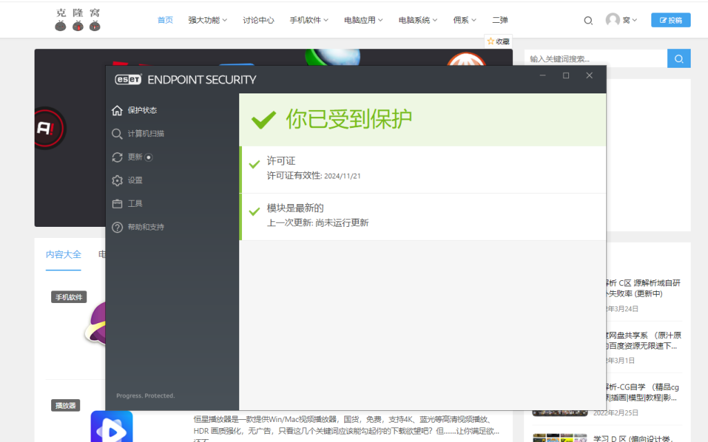Open the 保护状态 home page in ESET
Screen dimensions: 708x442
[134, 110]
